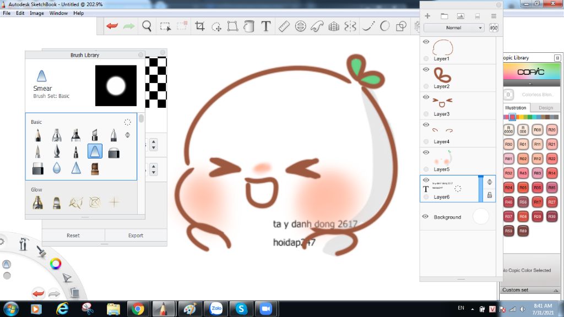Click the layer folder group icon
Screen dimensions: 564x317
(x=444, y=16)
